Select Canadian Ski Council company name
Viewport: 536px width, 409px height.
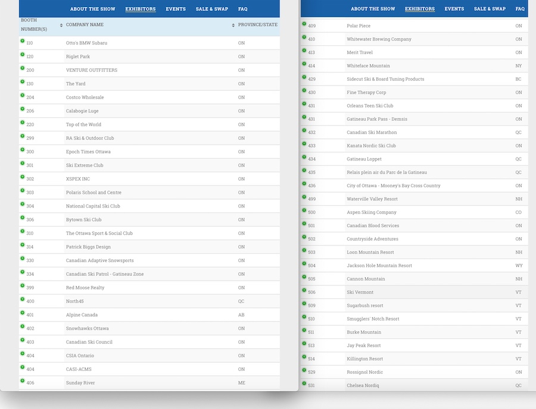[x=89, y=342]
